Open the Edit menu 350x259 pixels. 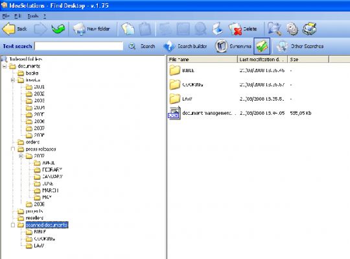coord(17,16)
